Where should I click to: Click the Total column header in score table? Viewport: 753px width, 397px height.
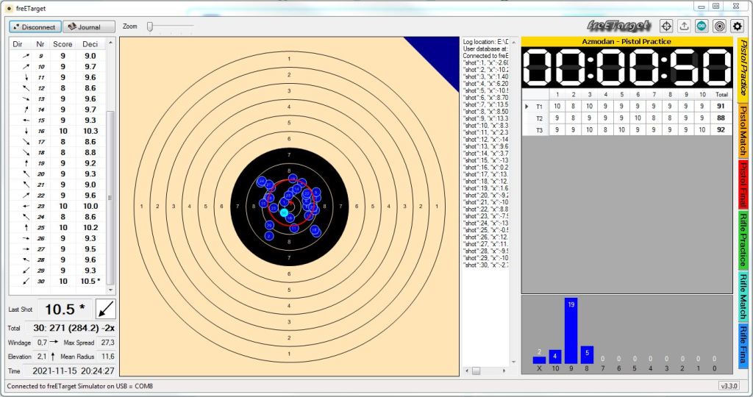721,94
